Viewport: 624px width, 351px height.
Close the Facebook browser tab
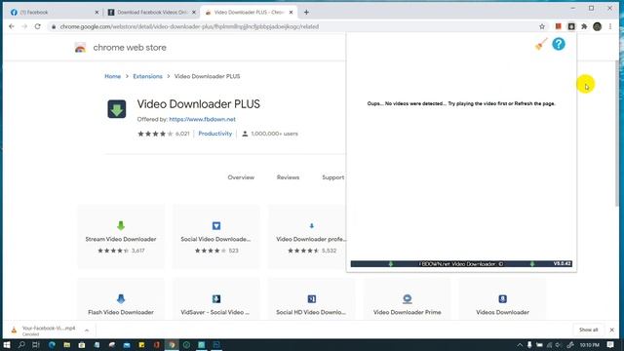click(97, 13)
